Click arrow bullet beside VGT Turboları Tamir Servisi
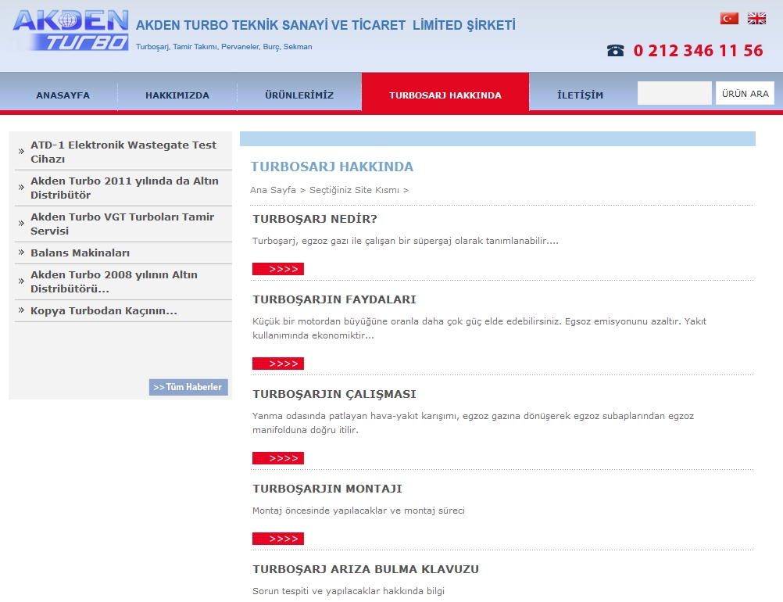783x602 pixels. 21,223
